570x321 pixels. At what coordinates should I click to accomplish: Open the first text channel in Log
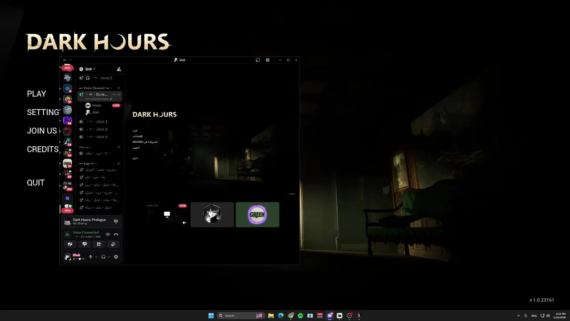(x=99, y=170)
